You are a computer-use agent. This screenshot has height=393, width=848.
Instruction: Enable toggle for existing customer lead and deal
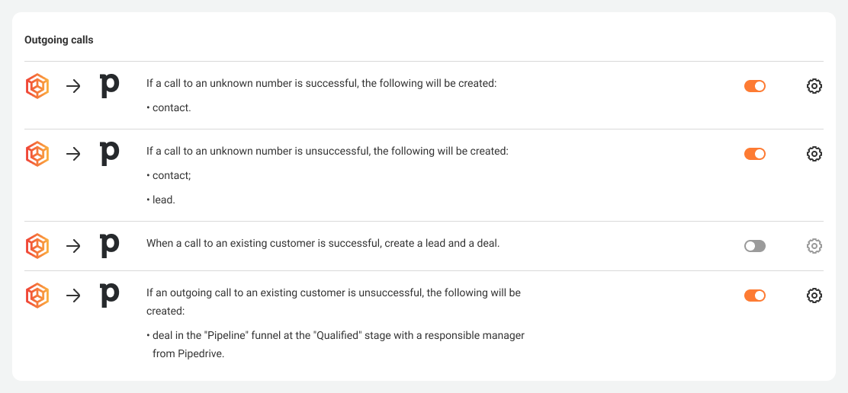coord(755,246)
